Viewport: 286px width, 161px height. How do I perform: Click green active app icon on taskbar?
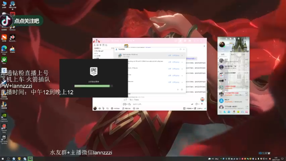click(x=30, y=158)
